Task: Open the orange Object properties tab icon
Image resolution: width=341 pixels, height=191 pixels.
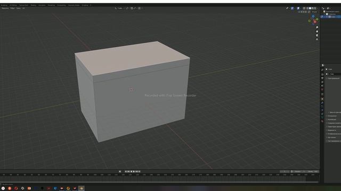Action: pyautogui.click(x=322, y=99)
